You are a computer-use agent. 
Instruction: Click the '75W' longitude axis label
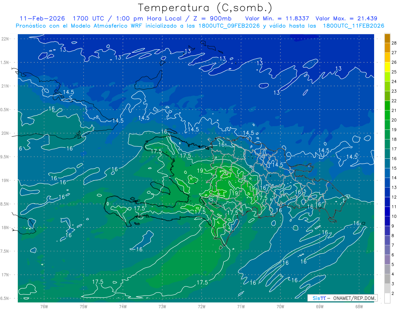pyautogui.click(x=84, y=307)
